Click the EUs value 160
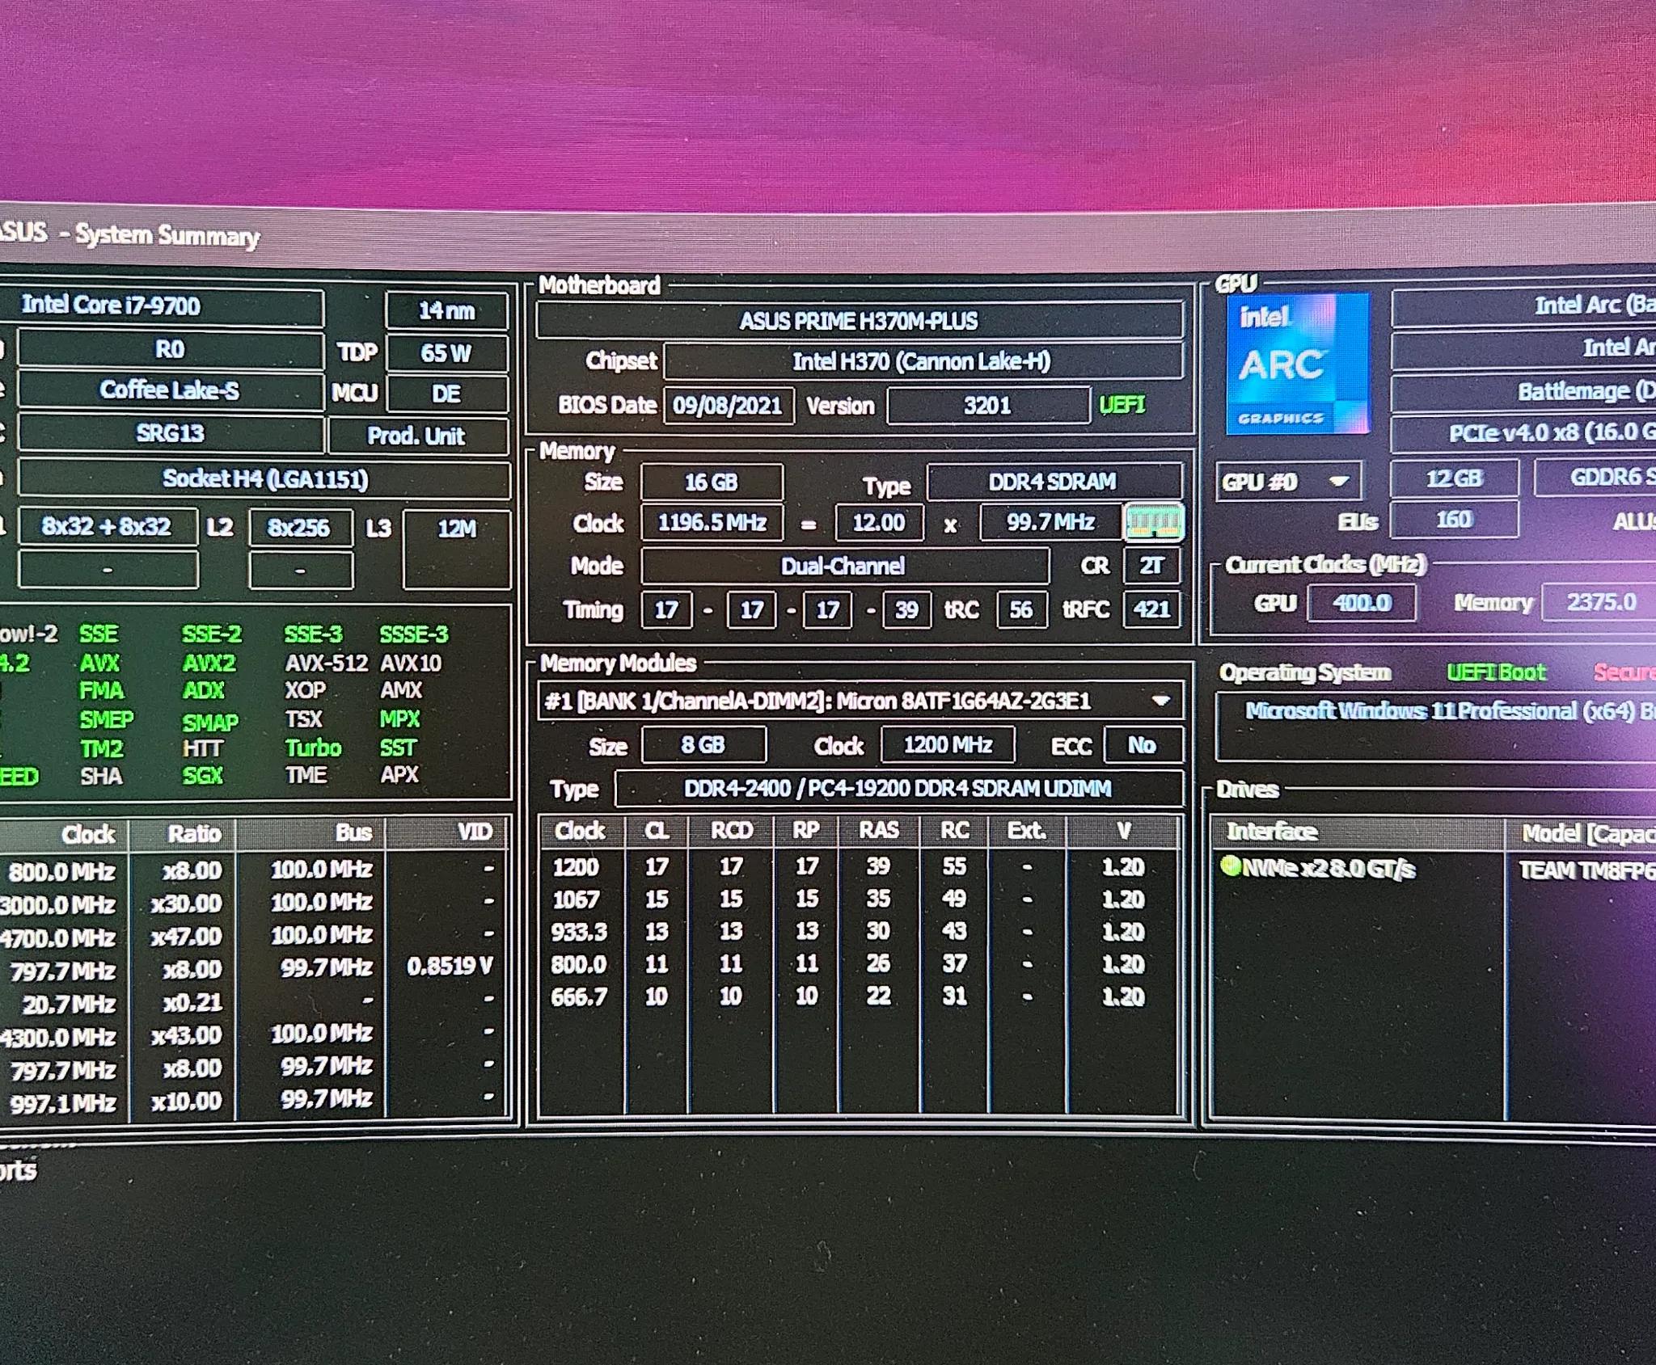This screenshot has width=1656, height=1365. click(x=1454, y=520)
